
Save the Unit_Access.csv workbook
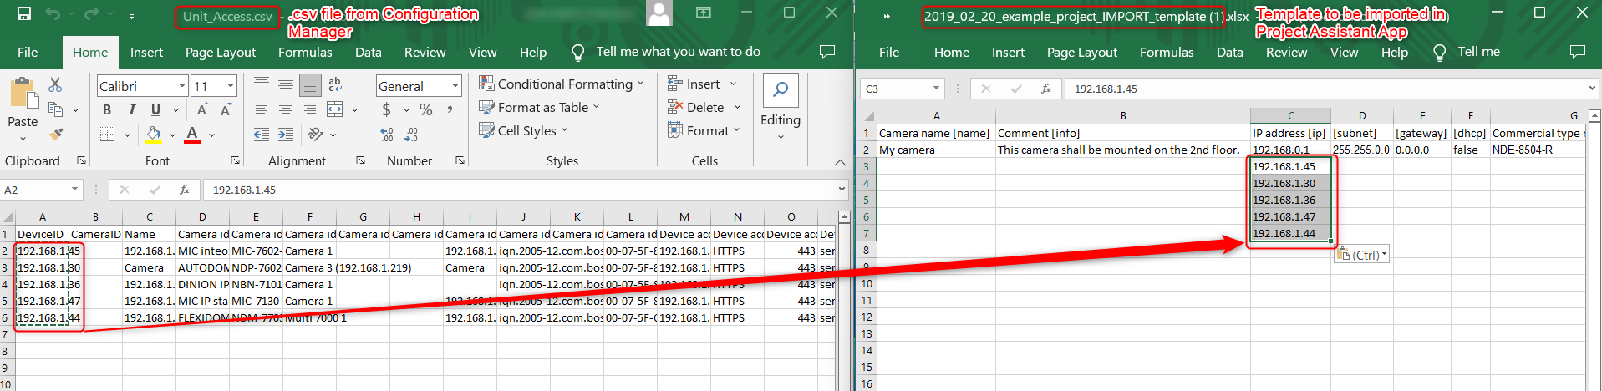24,13
